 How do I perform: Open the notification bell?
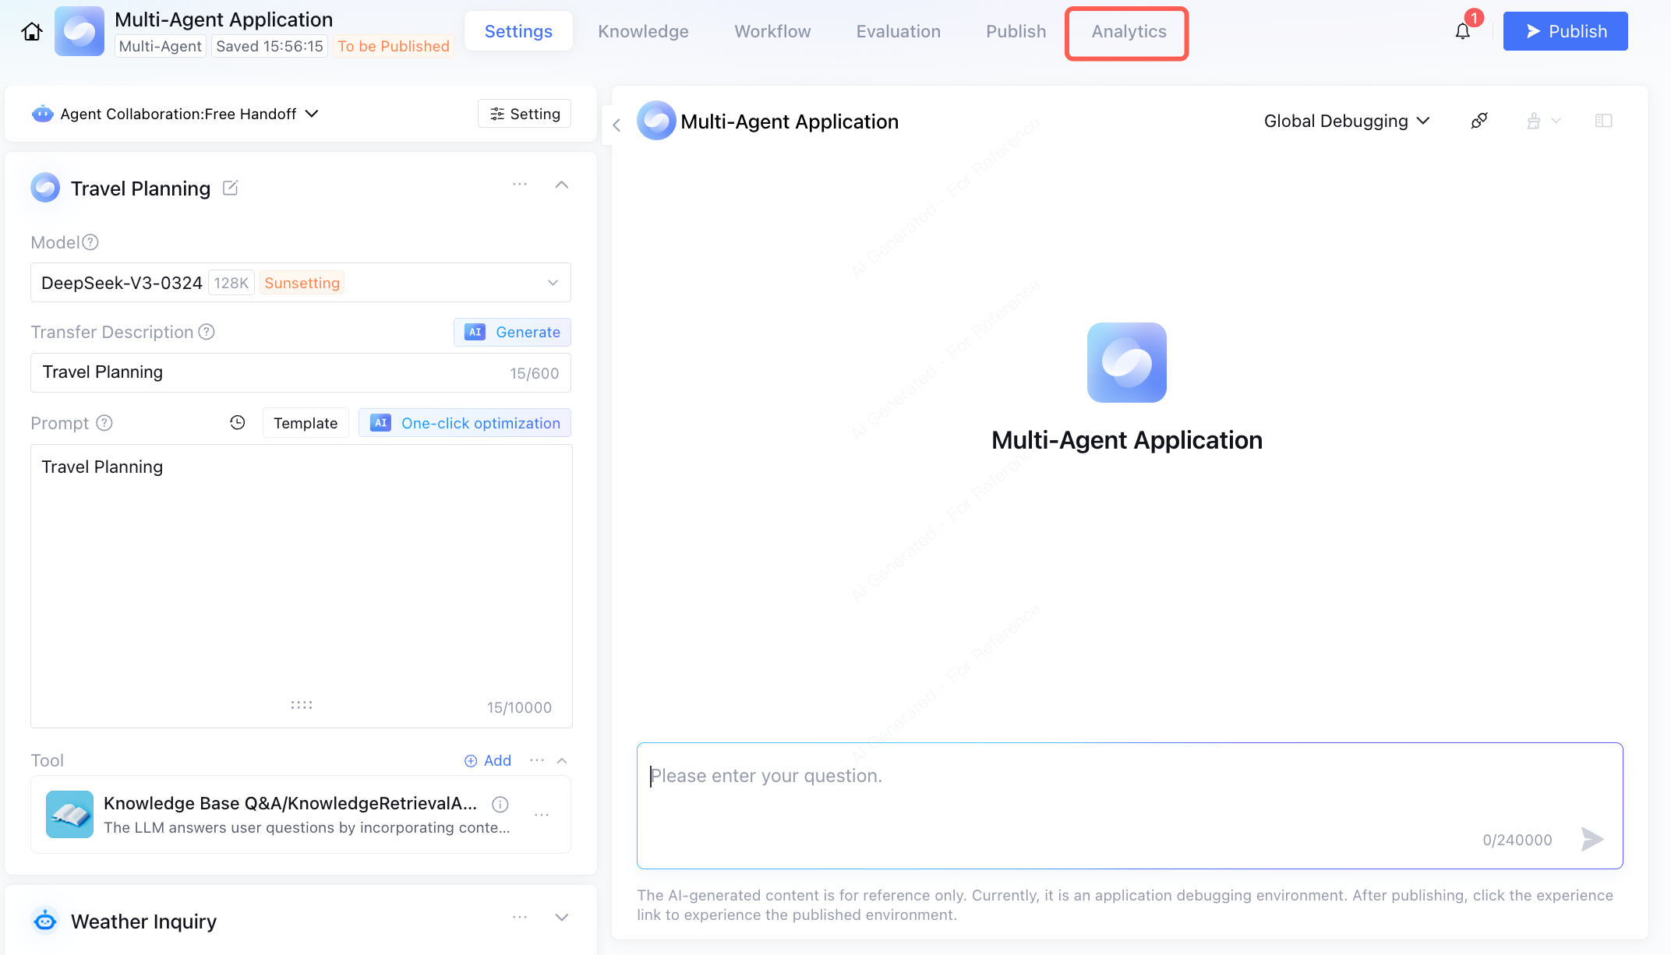coord(1463,31)
